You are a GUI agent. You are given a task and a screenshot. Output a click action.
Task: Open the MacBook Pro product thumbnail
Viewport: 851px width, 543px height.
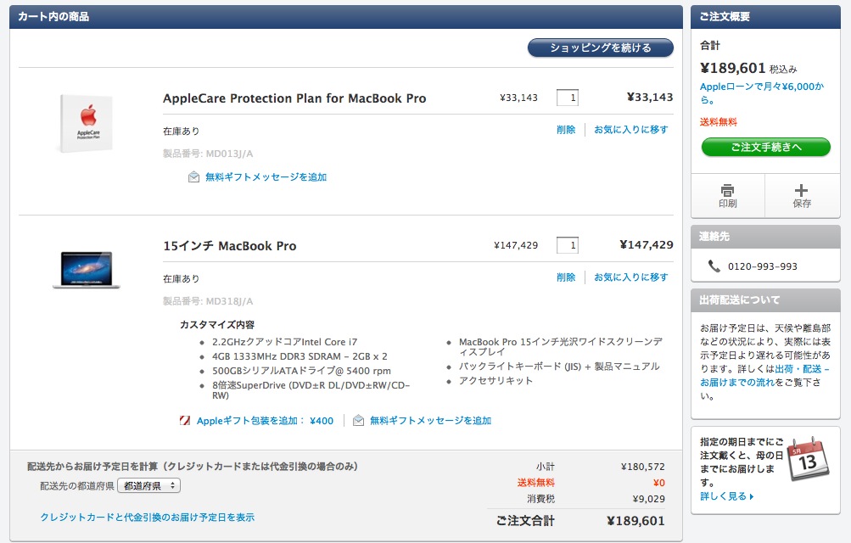point(87,270)
